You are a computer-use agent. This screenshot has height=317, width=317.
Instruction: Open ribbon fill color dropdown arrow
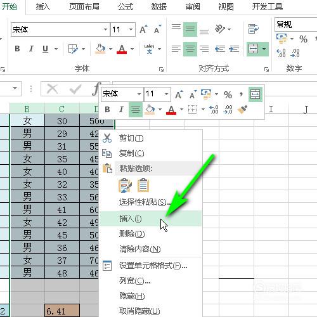tap(110, 49)
